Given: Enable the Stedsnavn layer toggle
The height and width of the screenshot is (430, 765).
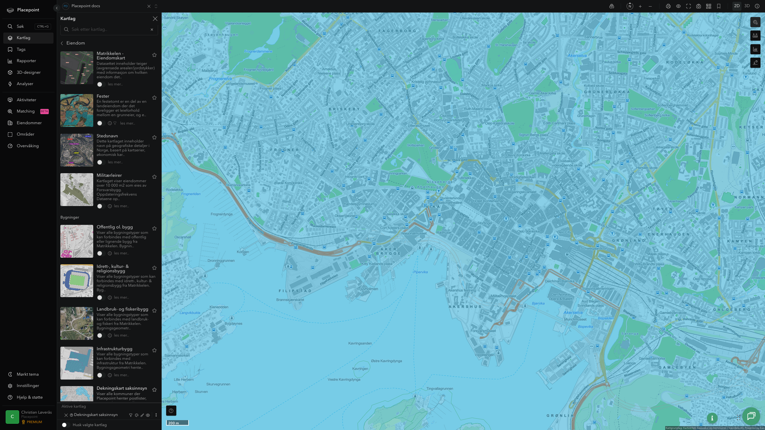Looking at the screenshot, I should (101, 162).
